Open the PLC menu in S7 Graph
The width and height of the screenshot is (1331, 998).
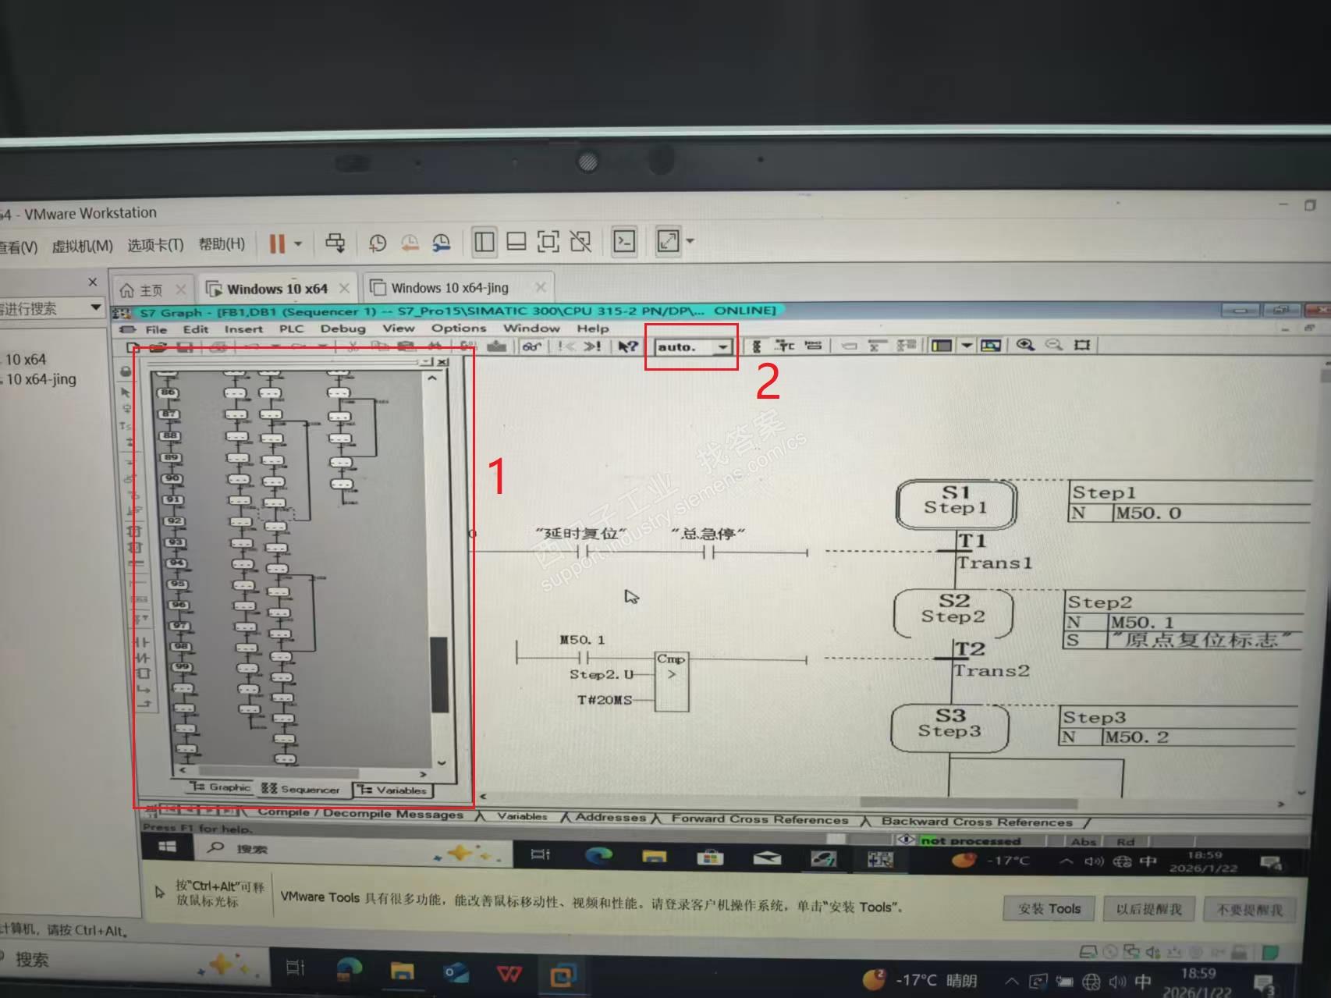[291, 329]
